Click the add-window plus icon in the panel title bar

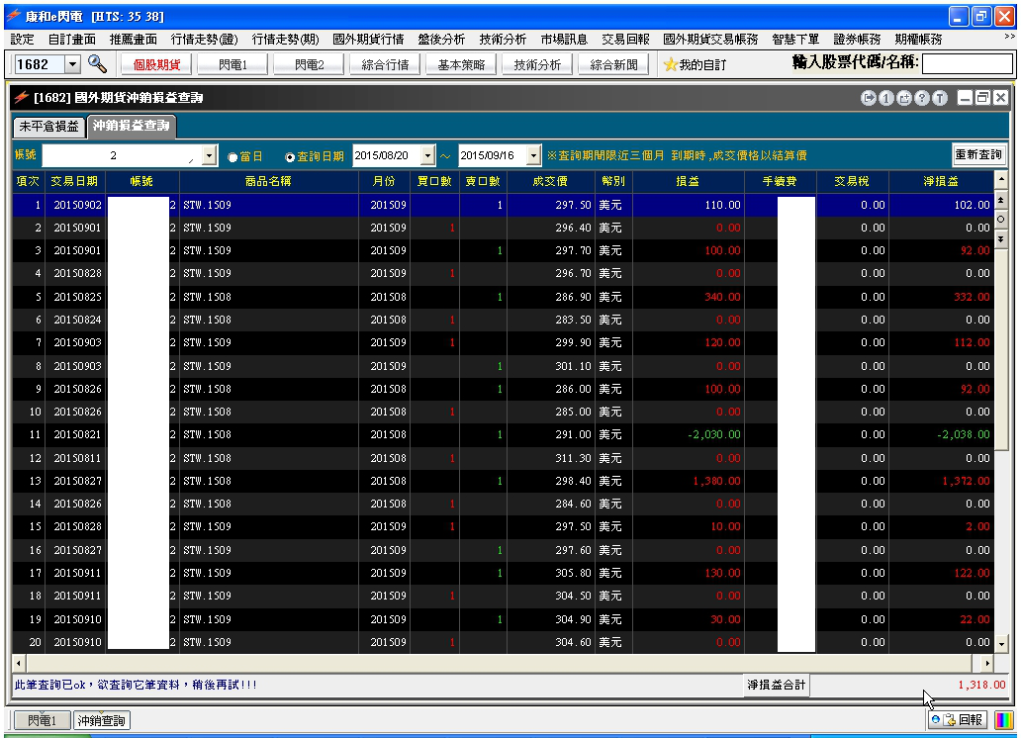(904, 98)
